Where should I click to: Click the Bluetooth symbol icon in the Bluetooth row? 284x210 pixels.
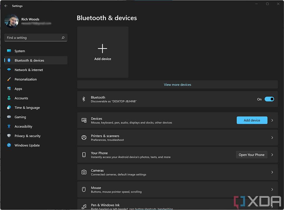pyautogui.click(x=84, y=99)
